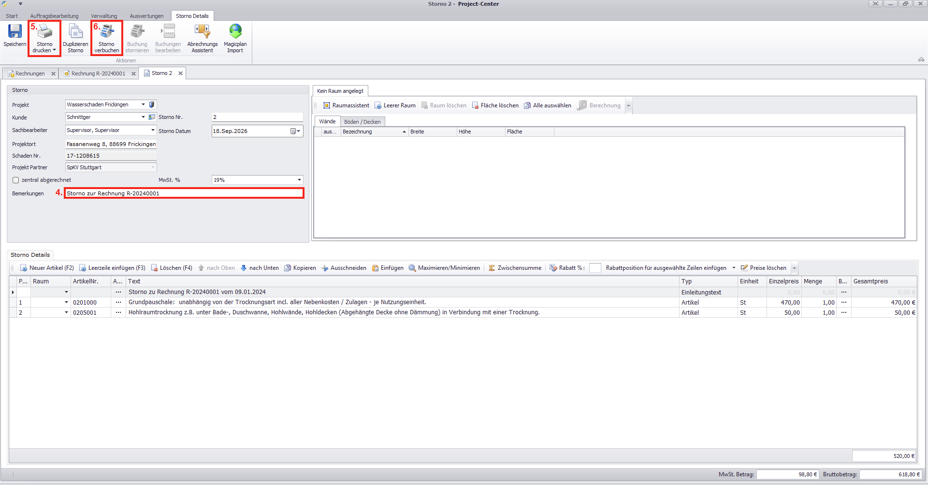Expand Rabattposition einfügen dropdown arrow
Image resolution: width=928 pixels, height=485 pixels.
(x=734, y=268)
